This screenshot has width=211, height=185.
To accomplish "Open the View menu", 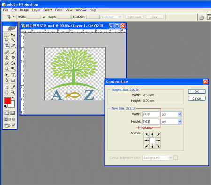I will tap(69, 10).
